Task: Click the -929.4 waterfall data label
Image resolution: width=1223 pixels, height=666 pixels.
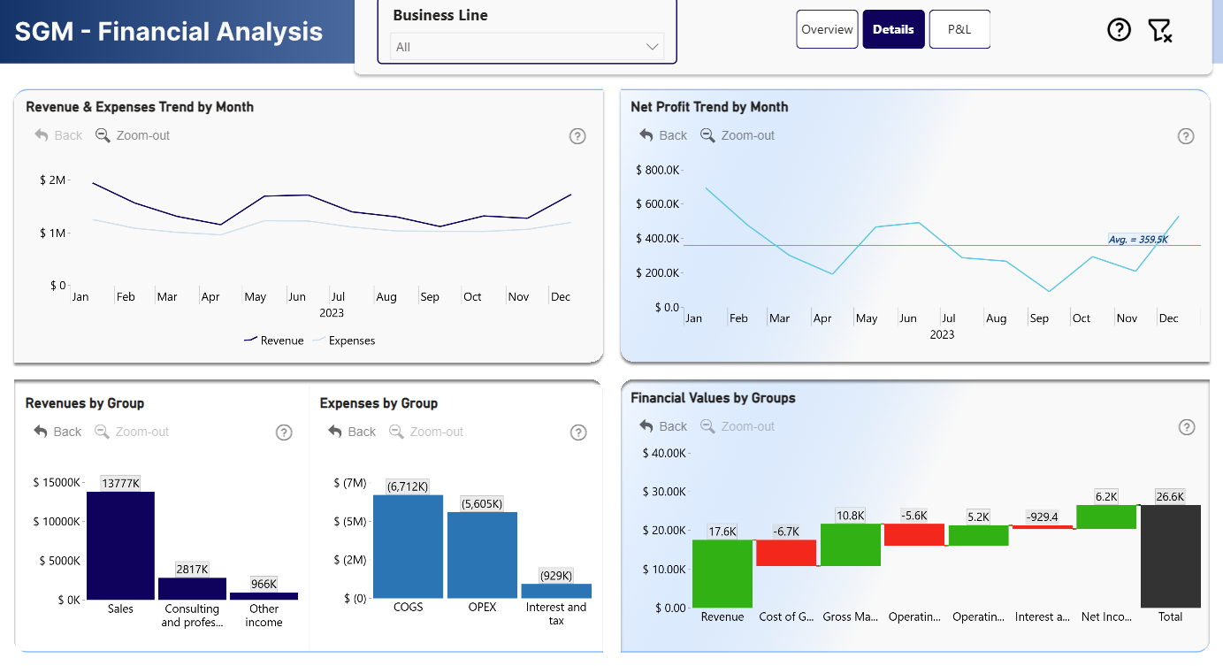Action: [1043, 517]
